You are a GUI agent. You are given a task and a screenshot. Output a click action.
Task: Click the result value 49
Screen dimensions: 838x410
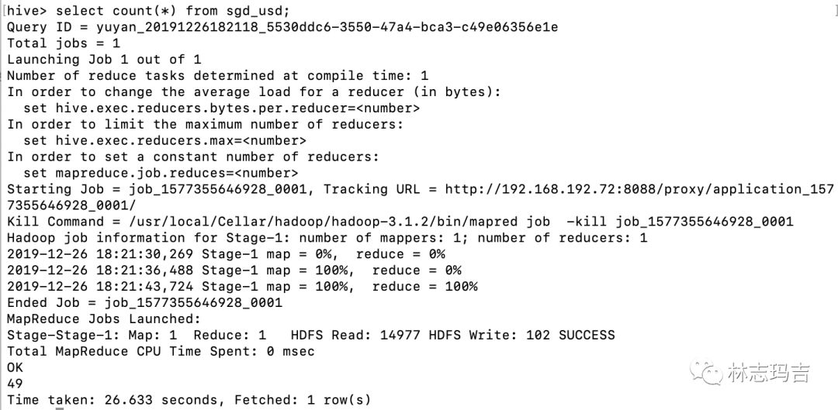pos(15,384)
